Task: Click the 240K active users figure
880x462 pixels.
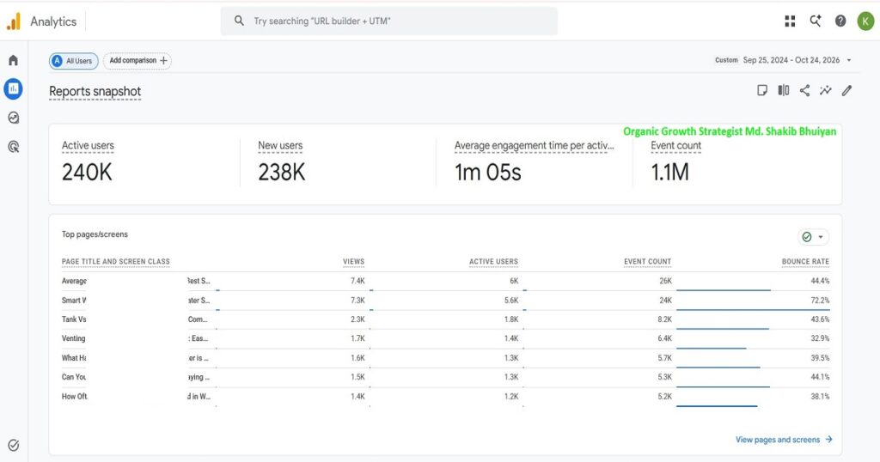Action: click(x=87, y=172)
